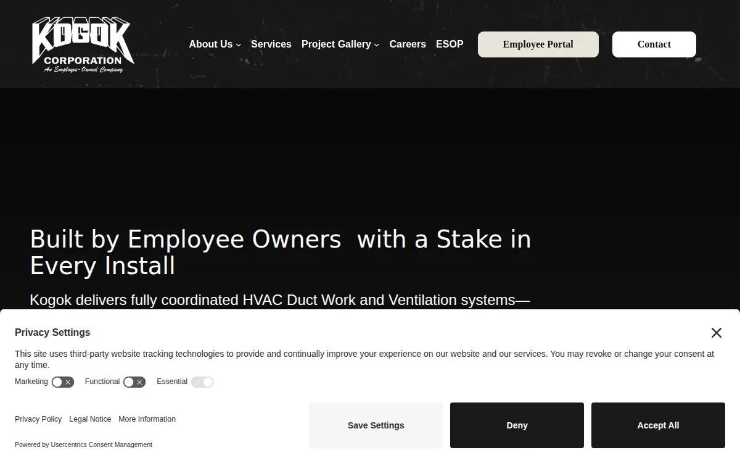Save the current privacy settings
This screenshot has width=740, height=463.
click(x=376, y=425)
